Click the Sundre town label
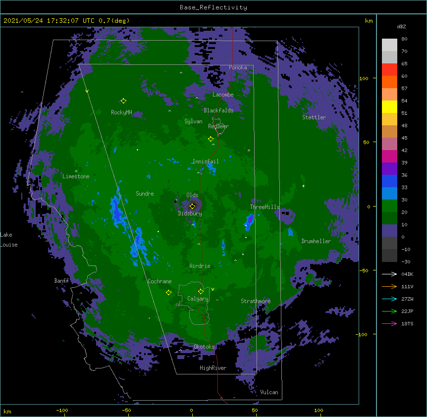The height and width of the screenshot is (417, 427). click(x=145, y=194)
